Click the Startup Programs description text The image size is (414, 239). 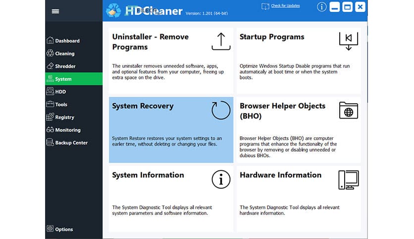point(295,72)
